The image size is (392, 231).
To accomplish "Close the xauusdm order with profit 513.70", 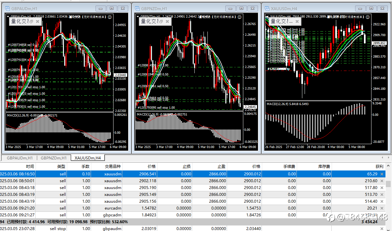I will click(x=382, y=195).
